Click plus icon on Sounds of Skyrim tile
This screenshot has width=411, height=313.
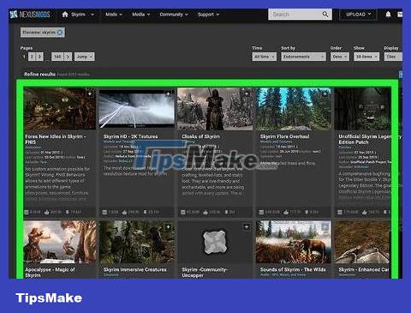coord(325,227)
